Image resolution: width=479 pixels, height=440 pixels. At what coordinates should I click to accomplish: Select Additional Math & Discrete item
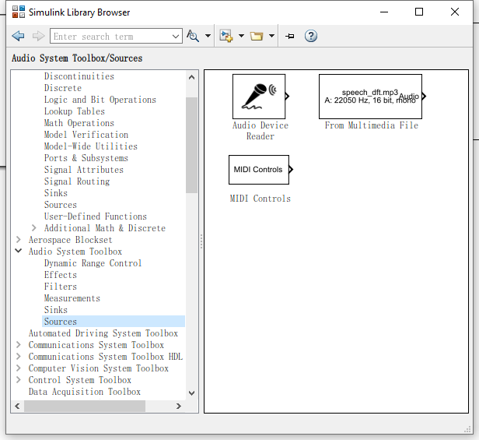point(105,228)
